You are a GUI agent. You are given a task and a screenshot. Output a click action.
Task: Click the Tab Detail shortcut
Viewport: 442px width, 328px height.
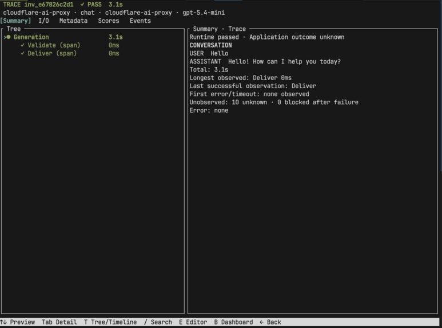click(x=59, y=322)
